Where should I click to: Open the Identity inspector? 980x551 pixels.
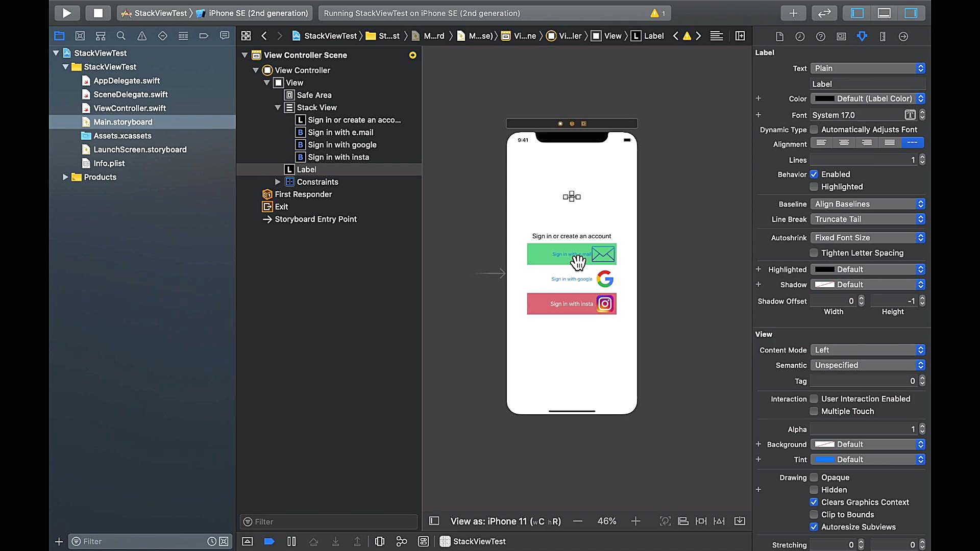[841, 36]
